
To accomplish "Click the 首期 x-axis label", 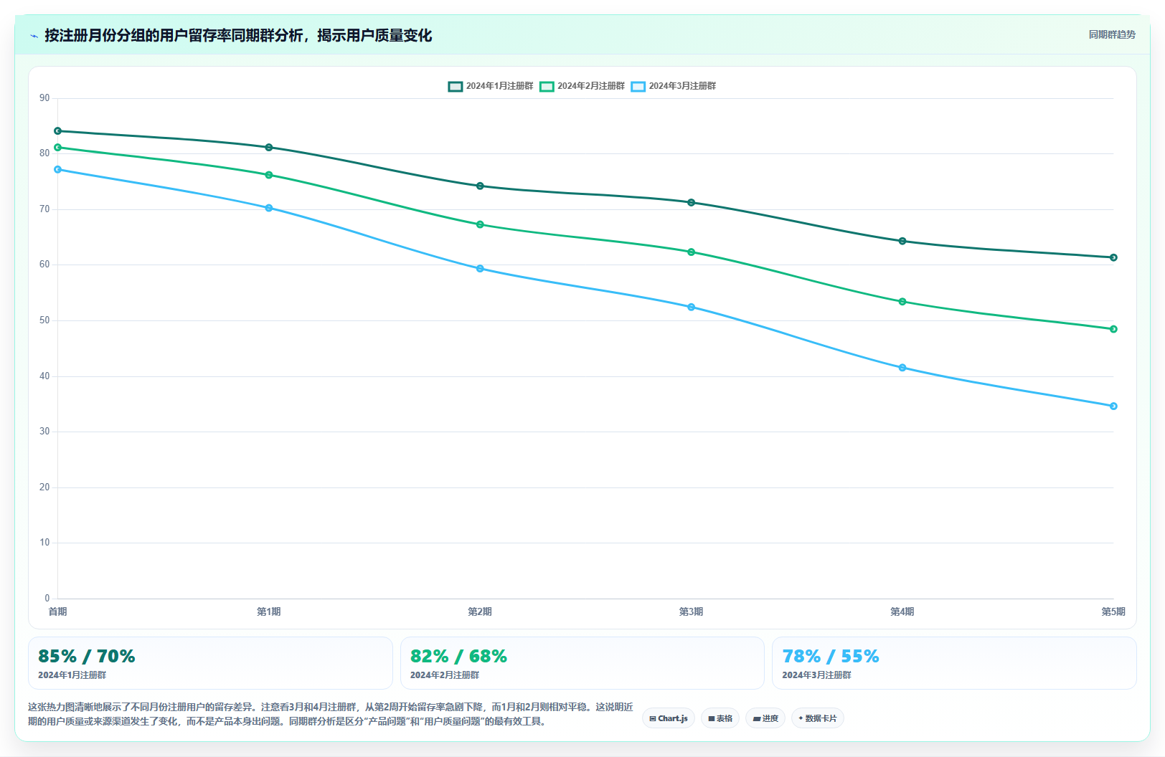I will click(58, 611).
